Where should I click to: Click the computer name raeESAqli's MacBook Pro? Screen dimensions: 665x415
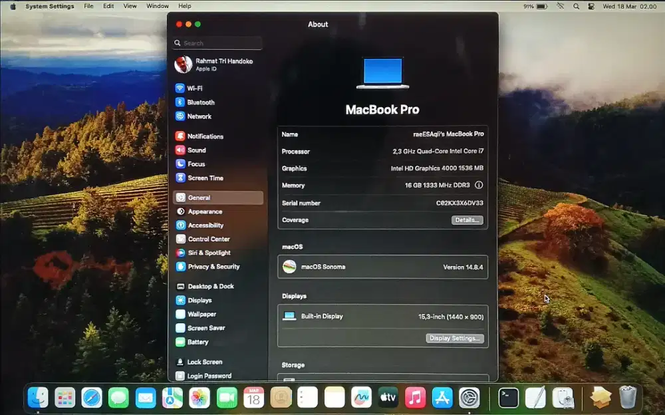[x=448, y=134]
